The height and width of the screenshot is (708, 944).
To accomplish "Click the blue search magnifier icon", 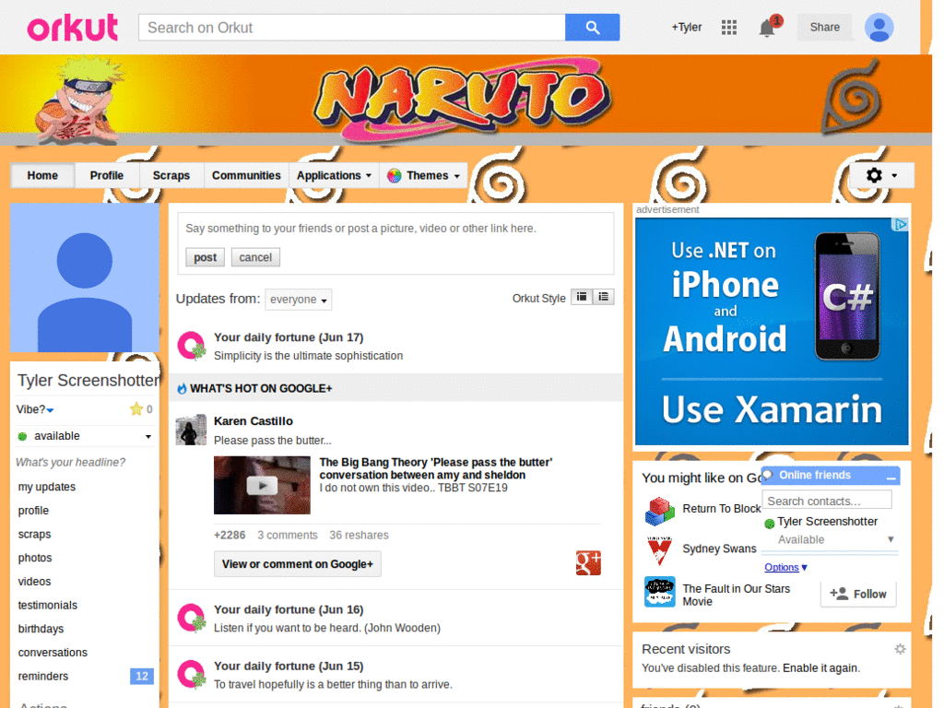I will [592, 27].
